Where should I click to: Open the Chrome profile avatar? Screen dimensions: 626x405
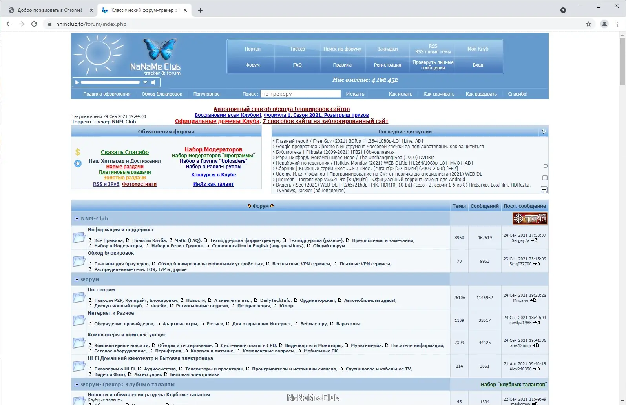[x=604, y=24]
